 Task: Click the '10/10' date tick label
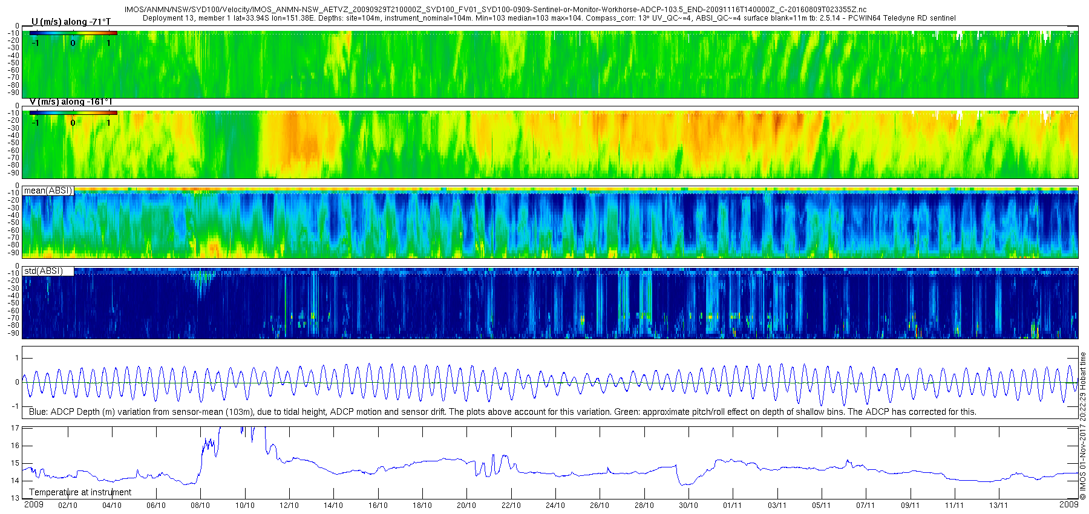(x=245, y=506)
